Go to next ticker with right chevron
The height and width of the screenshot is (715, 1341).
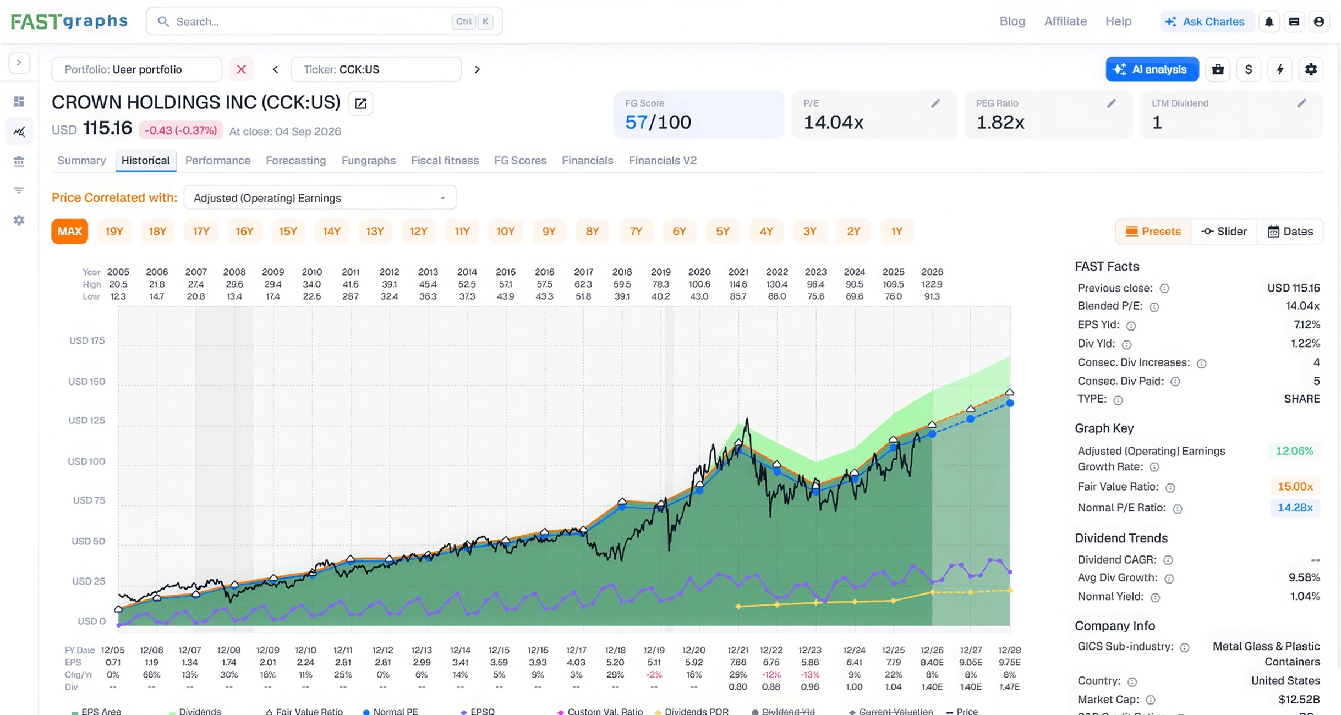(x=477, y=69)
